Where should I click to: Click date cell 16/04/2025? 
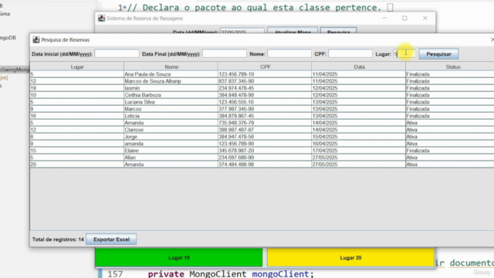click(x=358, y=144)
